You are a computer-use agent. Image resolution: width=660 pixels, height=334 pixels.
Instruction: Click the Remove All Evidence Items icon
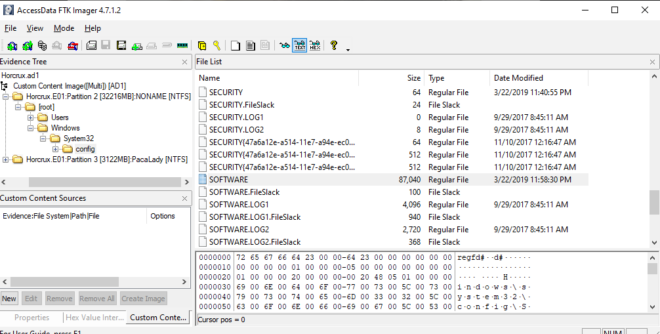(73, 45)
